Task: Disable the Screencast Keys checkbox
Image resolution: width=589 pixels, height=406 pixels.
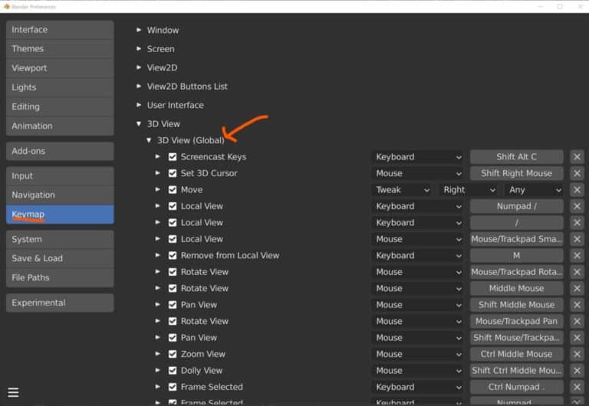Action: (173, 157)
